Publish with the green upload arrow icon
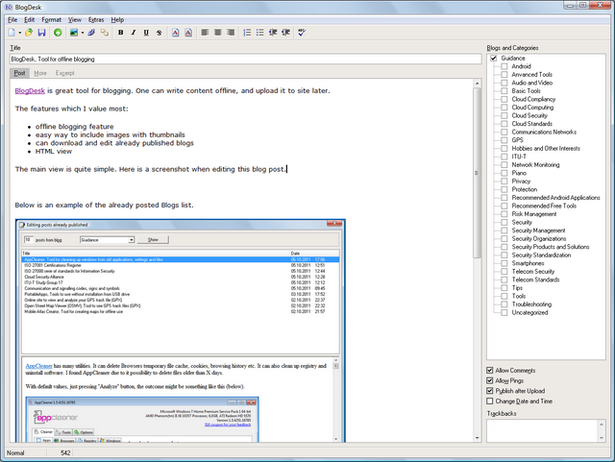615x462 pixels. click(58, 33)
